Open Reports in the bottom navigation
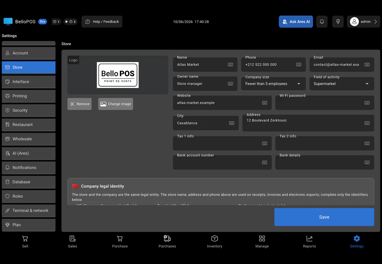The width and height of the screenshot is (382, 264). 309,242
